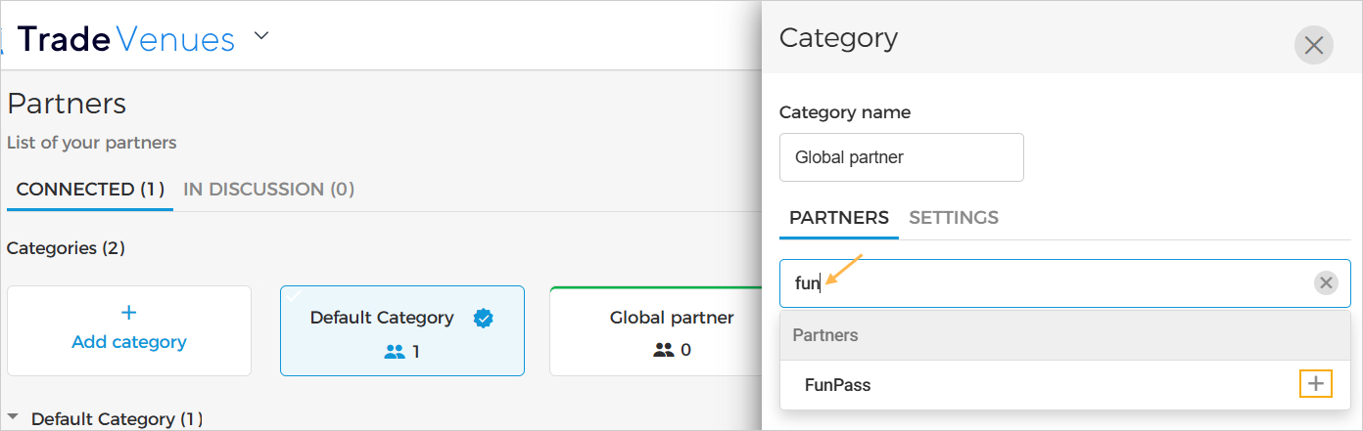The image size is (1363, 431).
Task: Click the people icon in Global partner card
Action: (664, 350)
